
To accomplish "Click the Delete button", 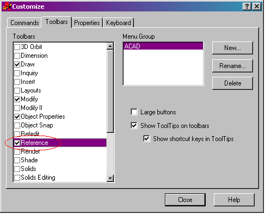I will [232, 83].
